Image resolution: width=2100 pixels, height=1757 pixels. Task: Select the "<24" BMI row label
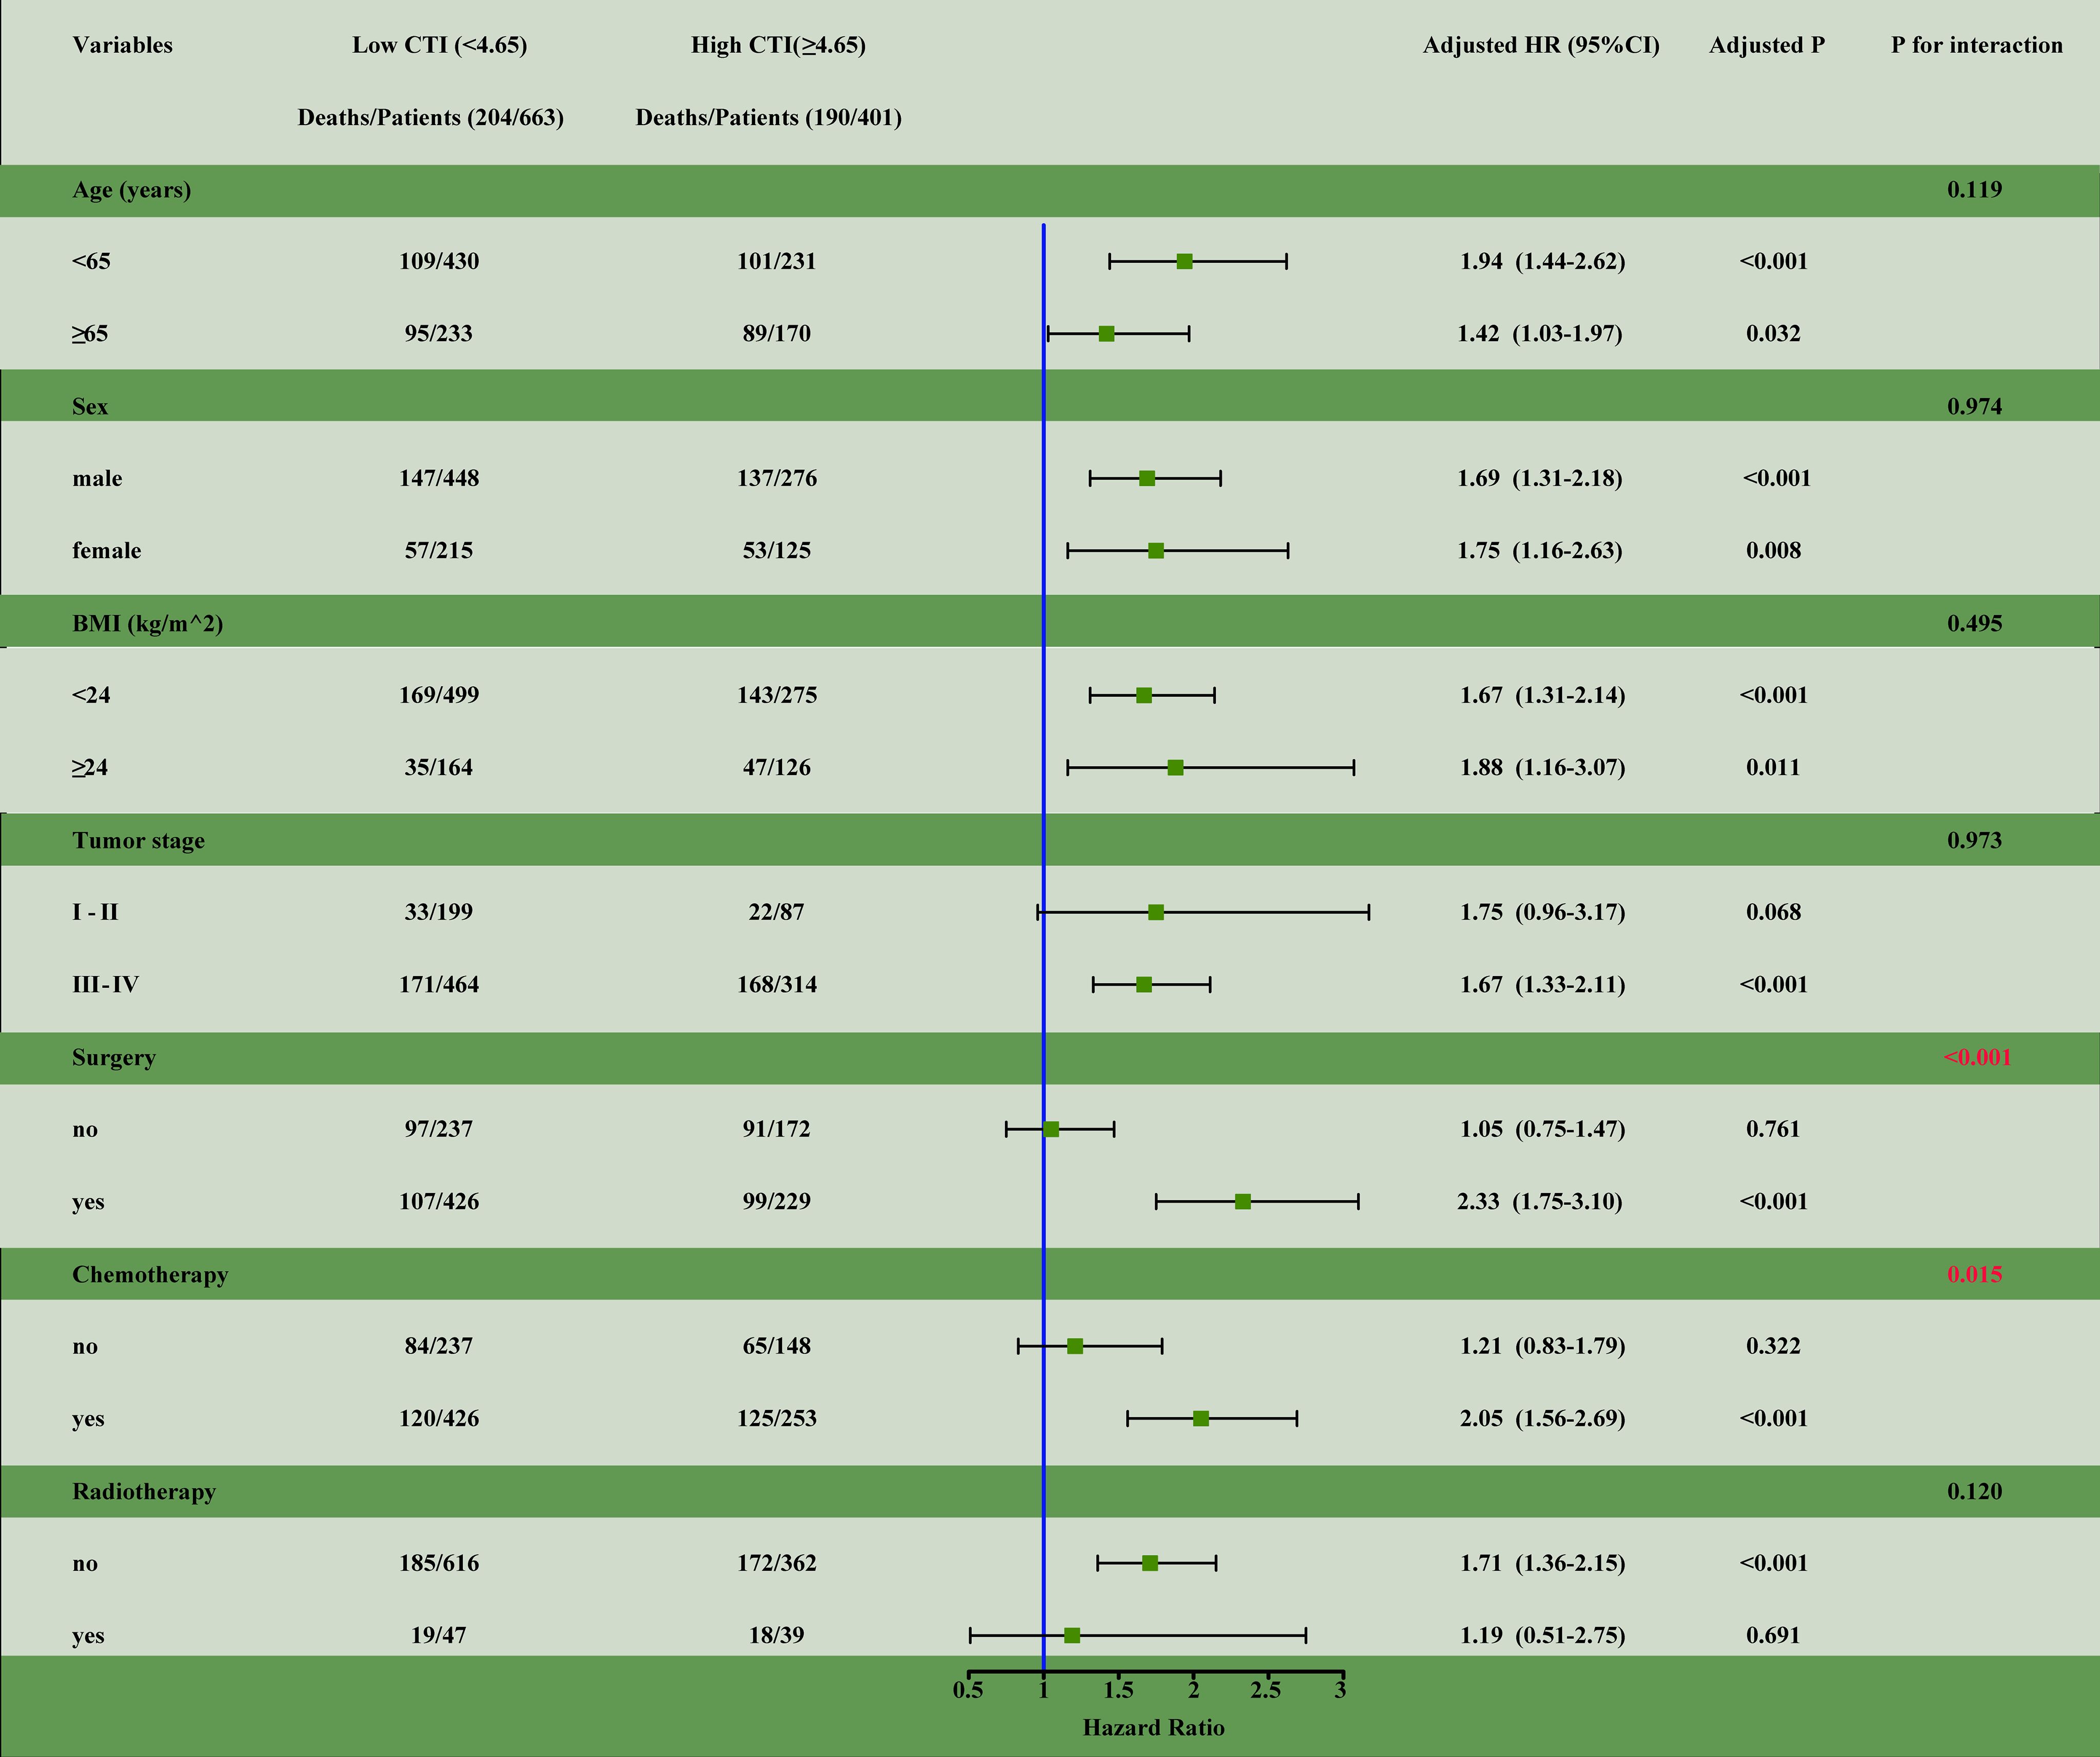(91, 696)
